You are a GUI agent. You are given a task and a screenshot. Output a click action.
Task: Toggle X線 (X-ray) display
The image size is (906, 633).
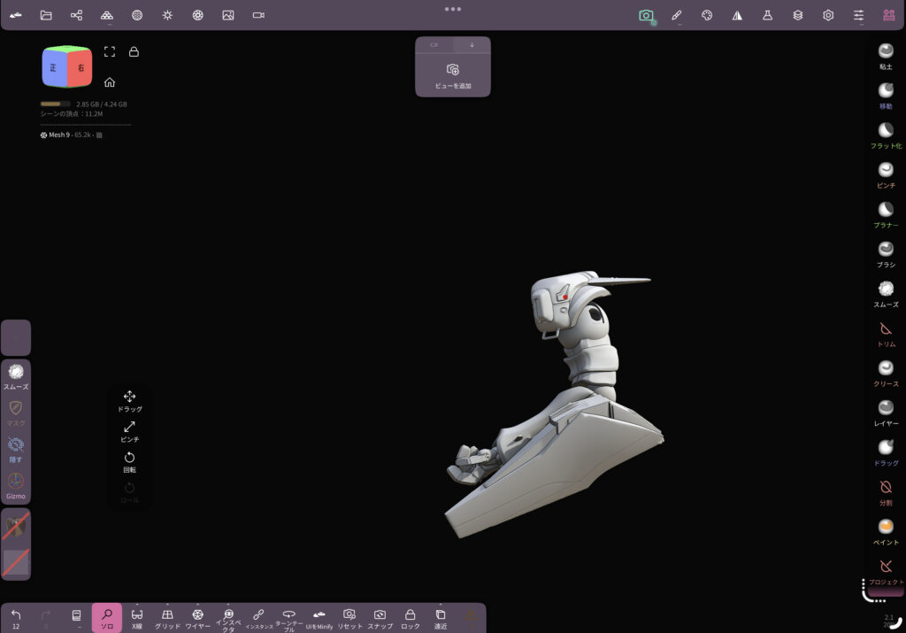(x=137, y=619)
